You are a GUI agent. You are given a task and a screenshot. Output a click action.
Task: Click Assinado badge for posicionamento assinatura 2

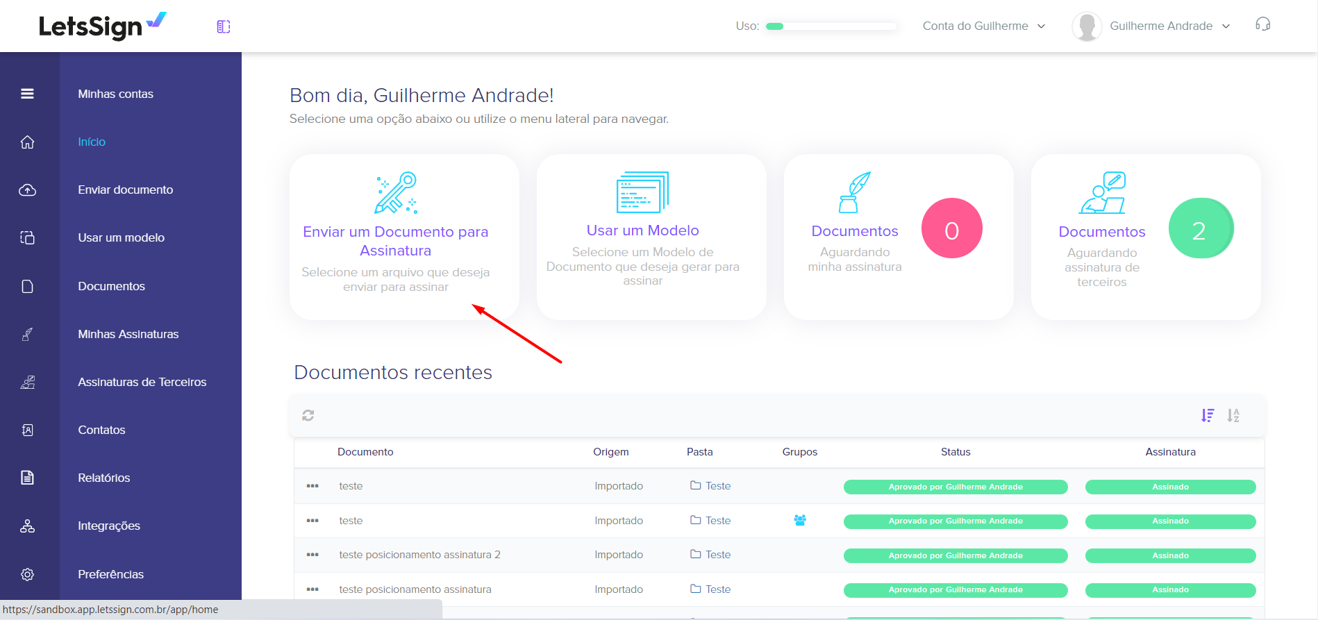pyautogui.click(x=1171, y=555)
